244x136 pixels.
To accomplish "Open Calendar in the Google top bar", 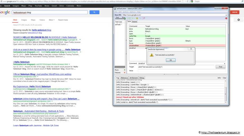I will [70, 6].
